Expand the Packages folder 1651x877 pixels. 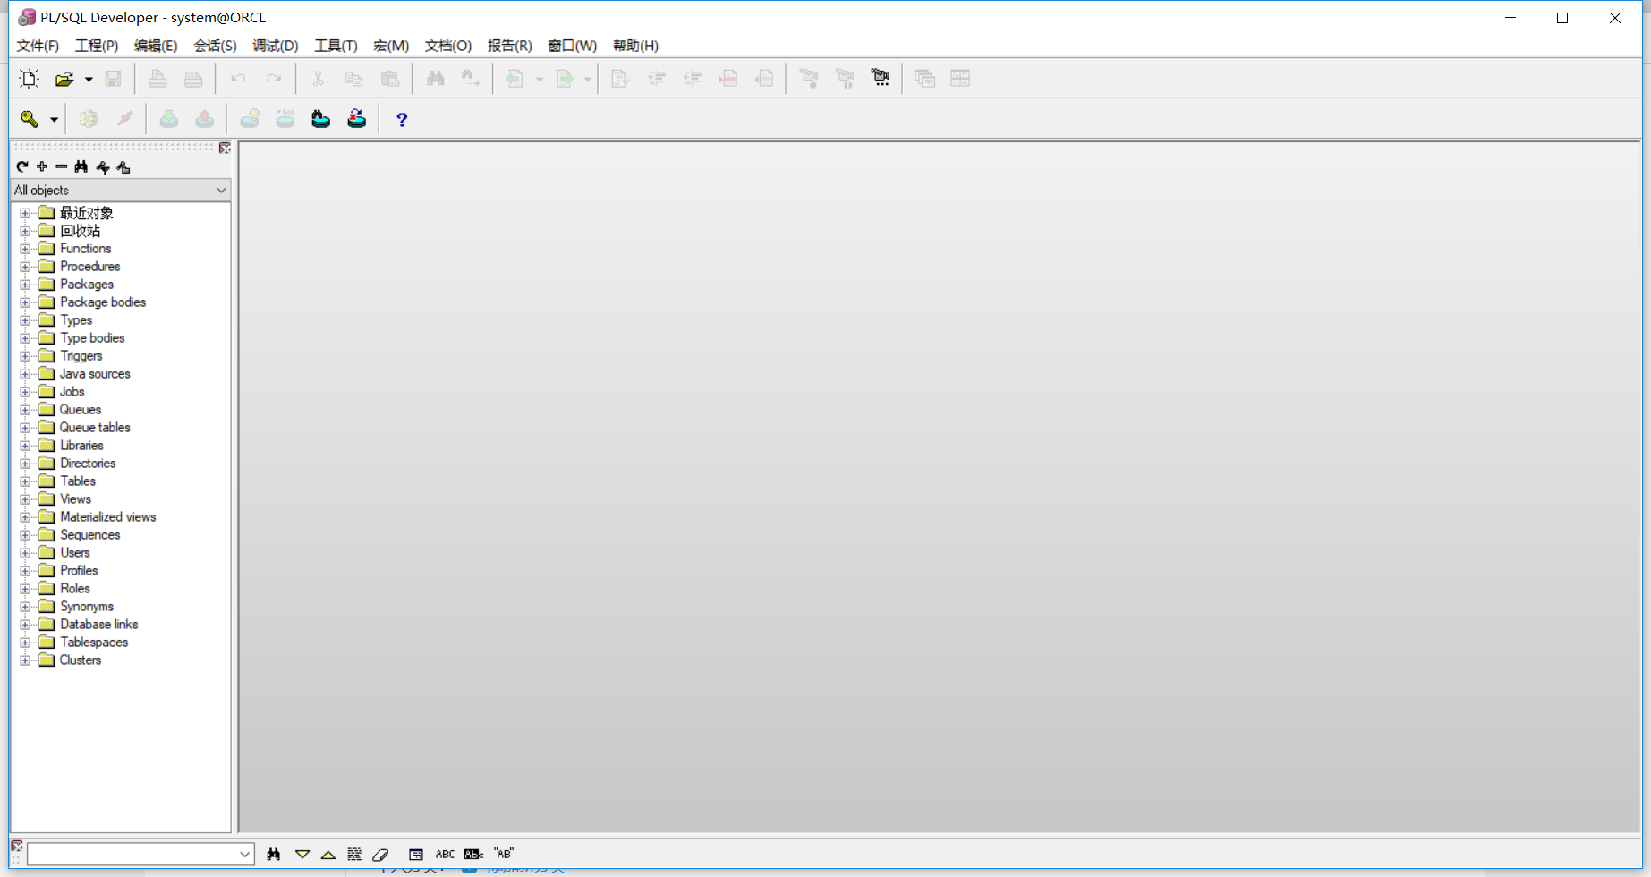coord(25,285)
